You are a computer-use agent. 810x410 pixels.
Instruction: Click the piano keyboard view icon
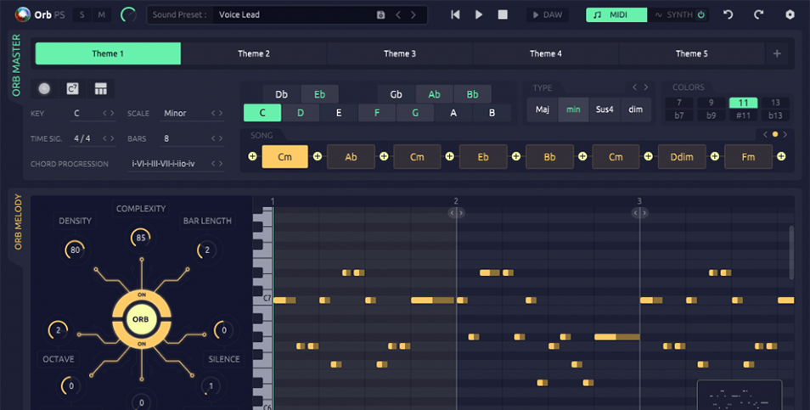tap(101, 89)
